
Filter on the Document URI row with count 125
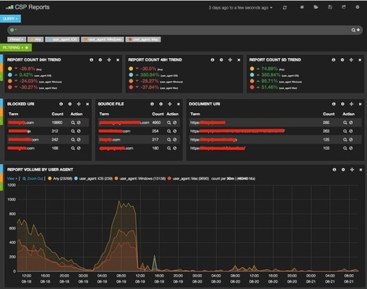point(345,140)
